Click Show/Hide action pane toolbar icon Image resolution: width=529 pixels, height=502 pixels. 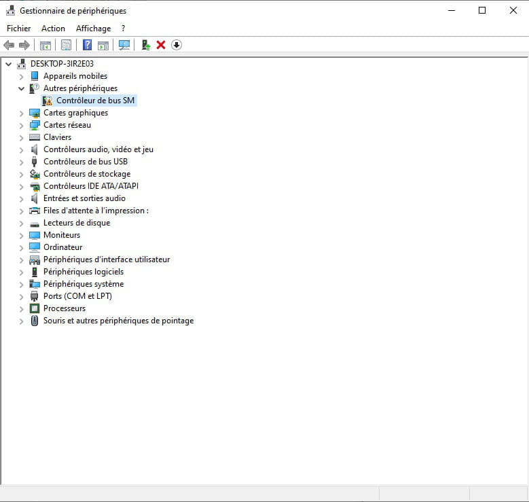tap(103, 46)
